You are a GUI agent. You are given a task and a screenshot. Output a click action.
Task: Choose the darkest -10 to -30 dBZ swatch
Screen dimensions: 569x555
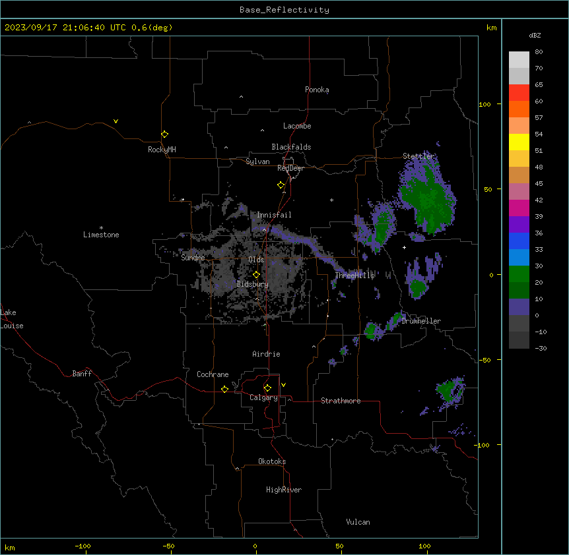point(519,340)
